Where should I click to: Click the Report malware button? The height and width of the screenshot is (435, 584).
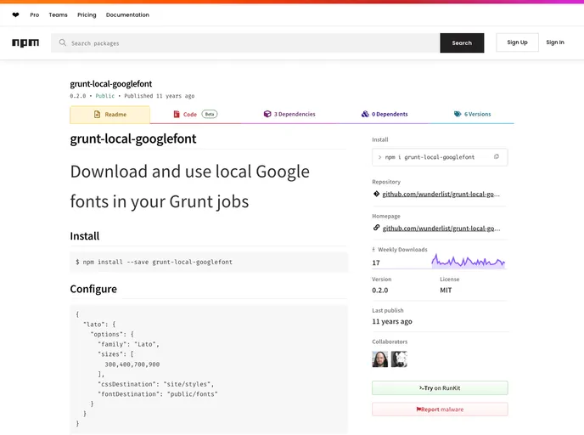coord(440,410)
